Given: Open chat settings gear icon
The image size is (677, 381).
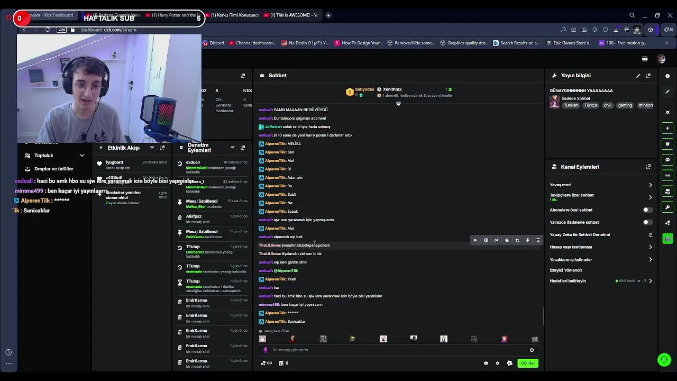Looking at the screenshot, I should click(x=497, y=363).
